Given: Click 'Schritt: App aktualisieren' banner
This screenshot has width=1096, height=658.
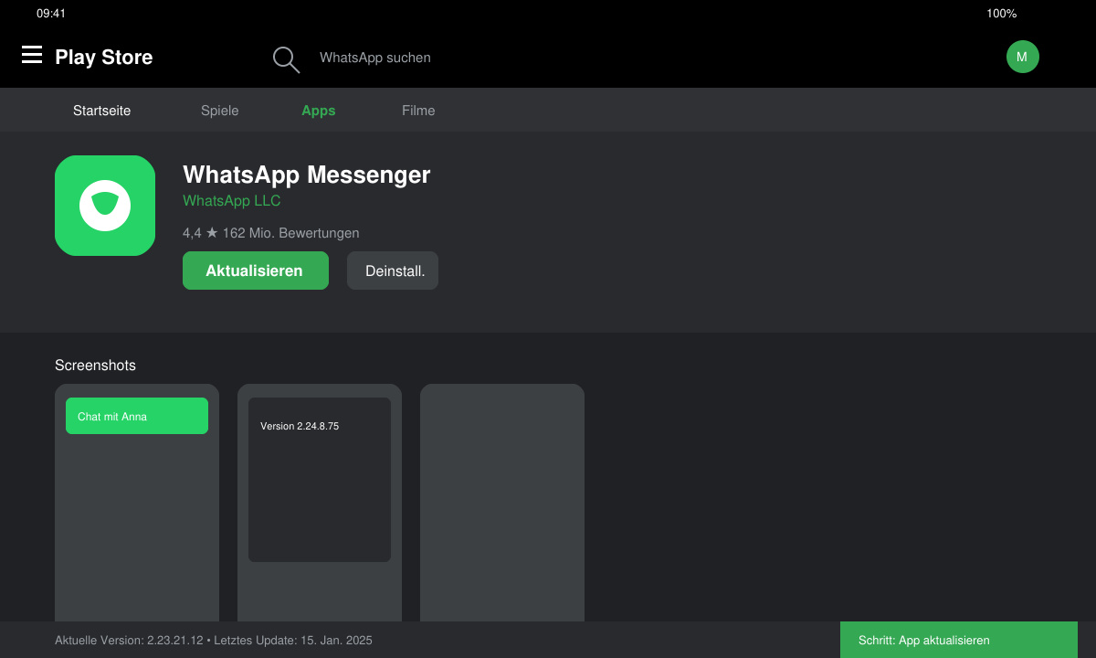Looking at the screenshot, I should [x=959, y=640].
